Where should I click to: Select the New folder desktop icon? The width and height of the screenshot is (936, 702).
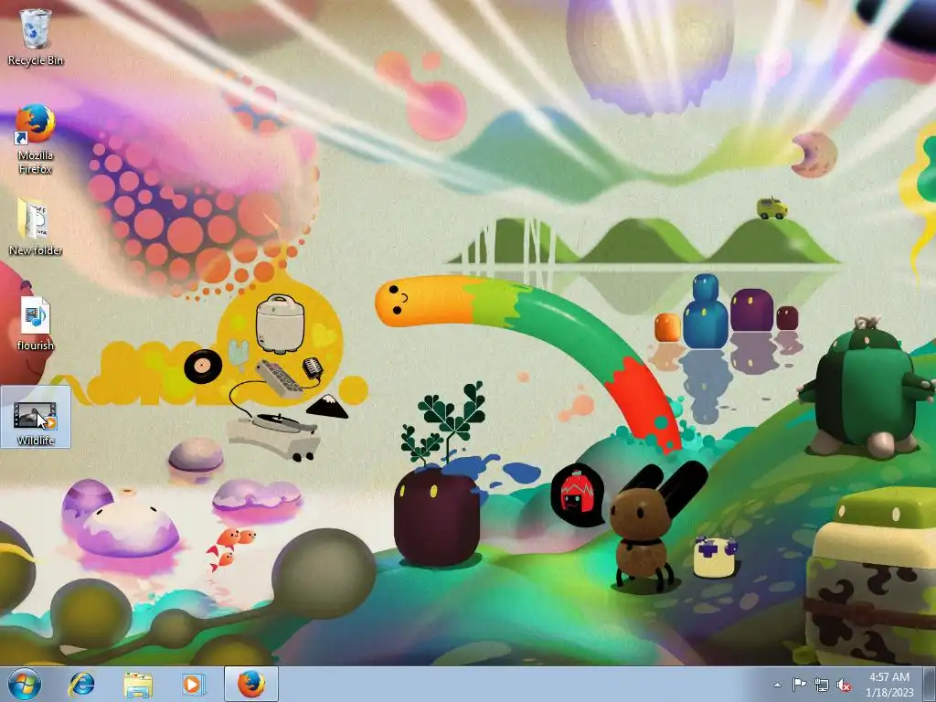(x=36, y=227)
